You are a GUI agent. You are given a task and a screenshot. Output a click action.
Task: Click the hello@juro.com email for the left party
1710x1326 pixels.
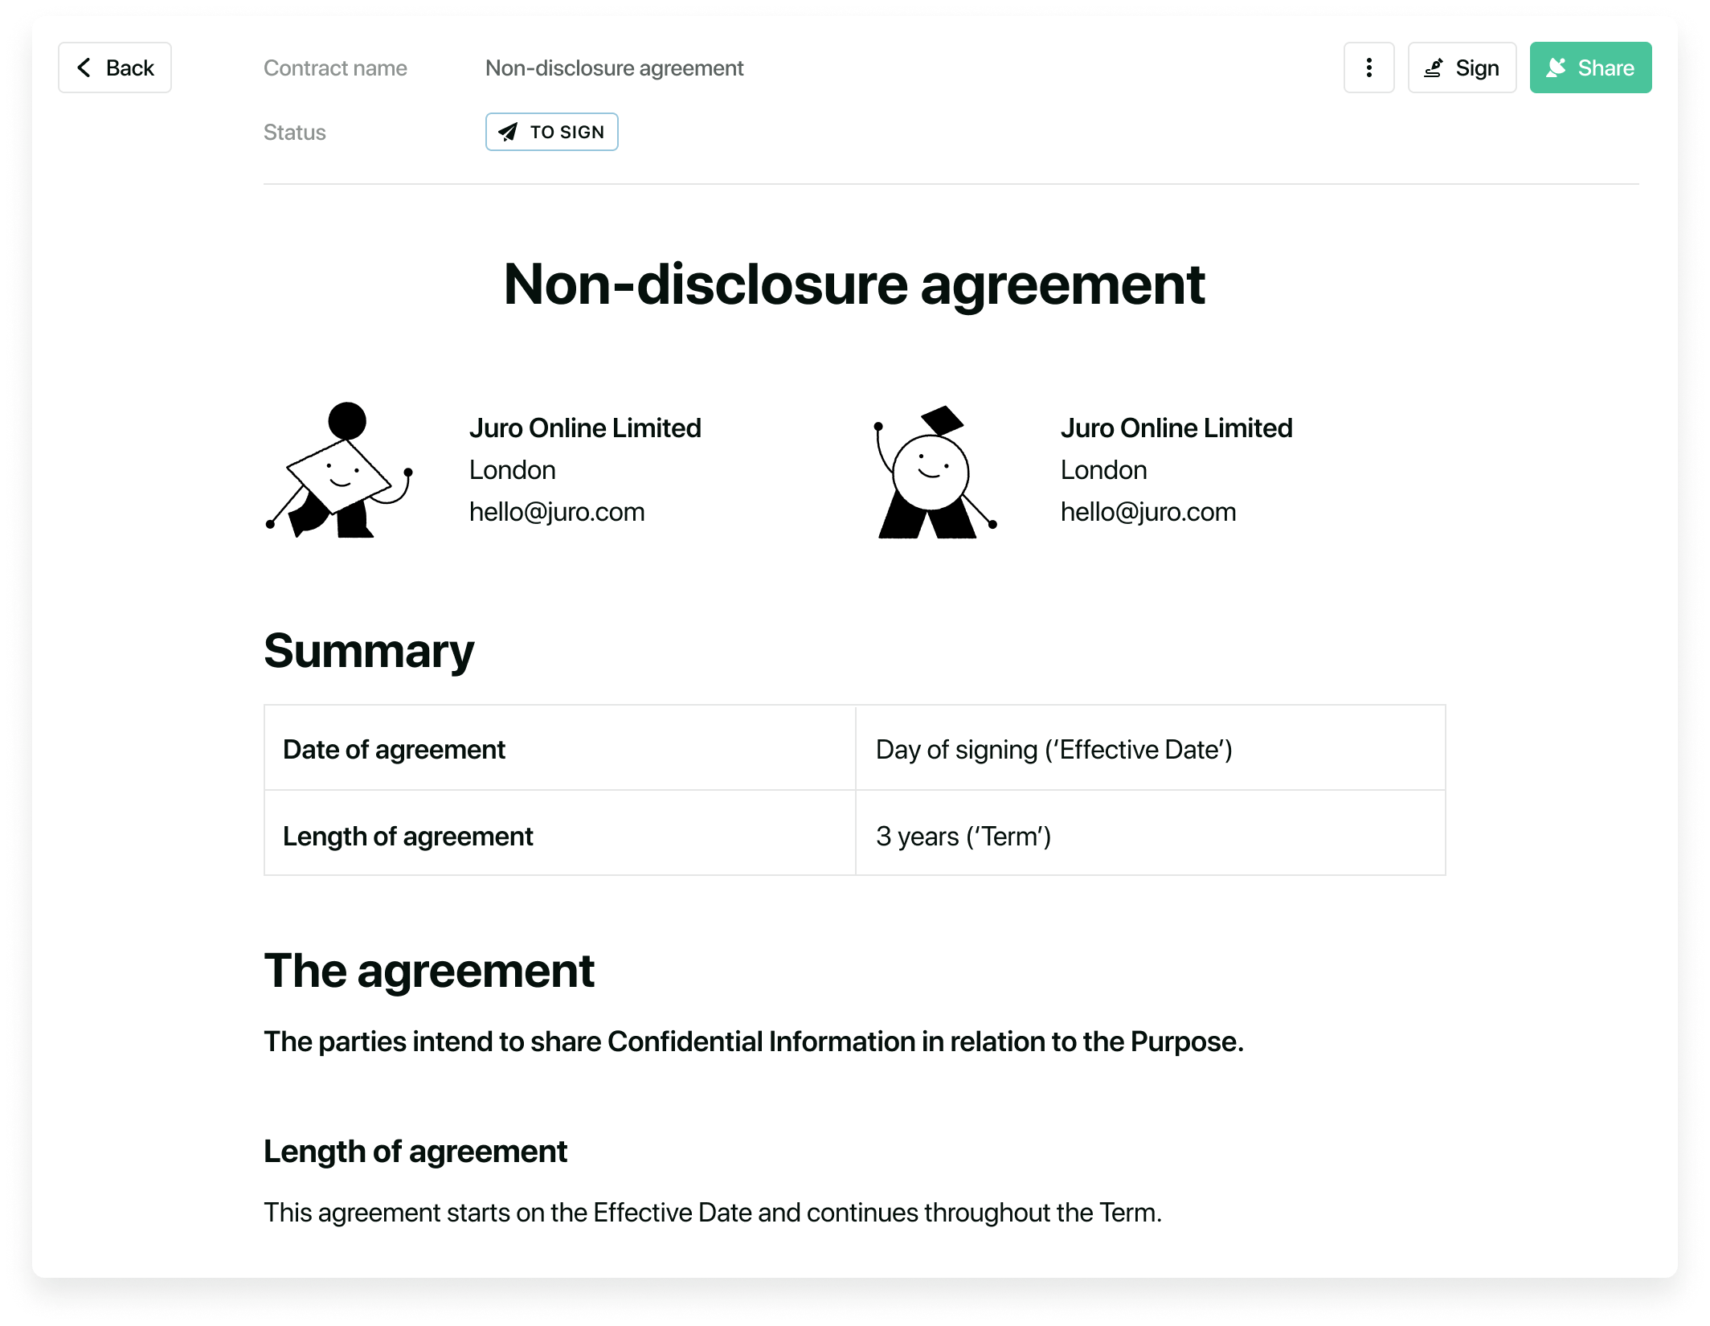[557, 511]
